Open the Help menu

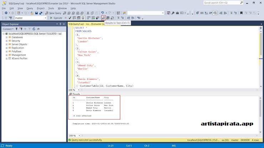(x=73, y=8)
